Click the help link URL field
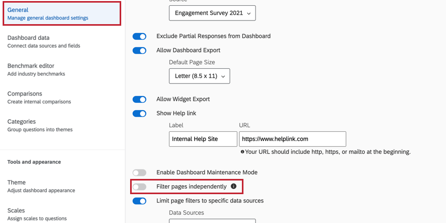Image resolution: width=446 pixels, height=223 pixels. (292, 139)
